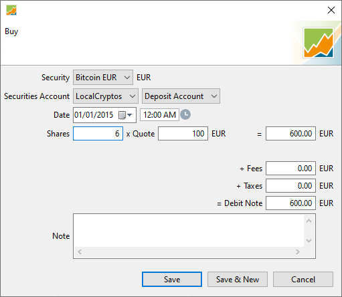The width and height of the screenshot is (342, 297).
Task: Click the note scroll up arrow
Action: pyautogui.click(x=309, y=221)
